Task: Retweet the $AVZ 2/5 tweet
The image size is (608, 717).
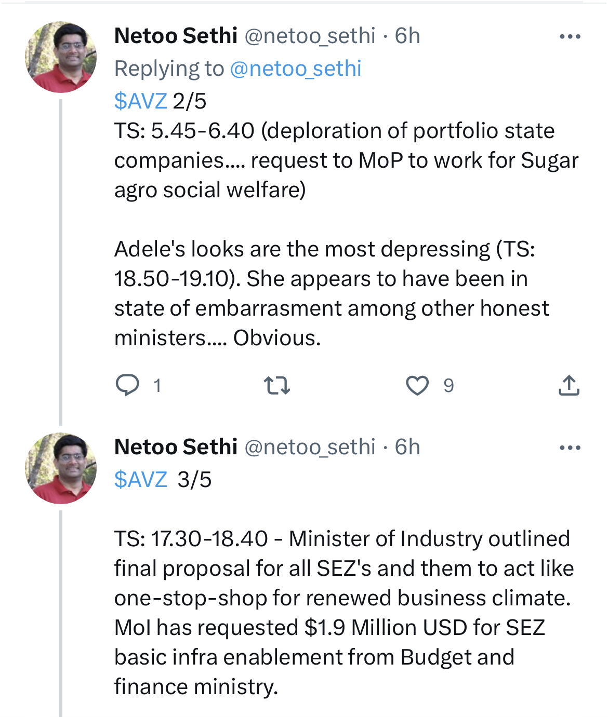Action: point(276,385)
